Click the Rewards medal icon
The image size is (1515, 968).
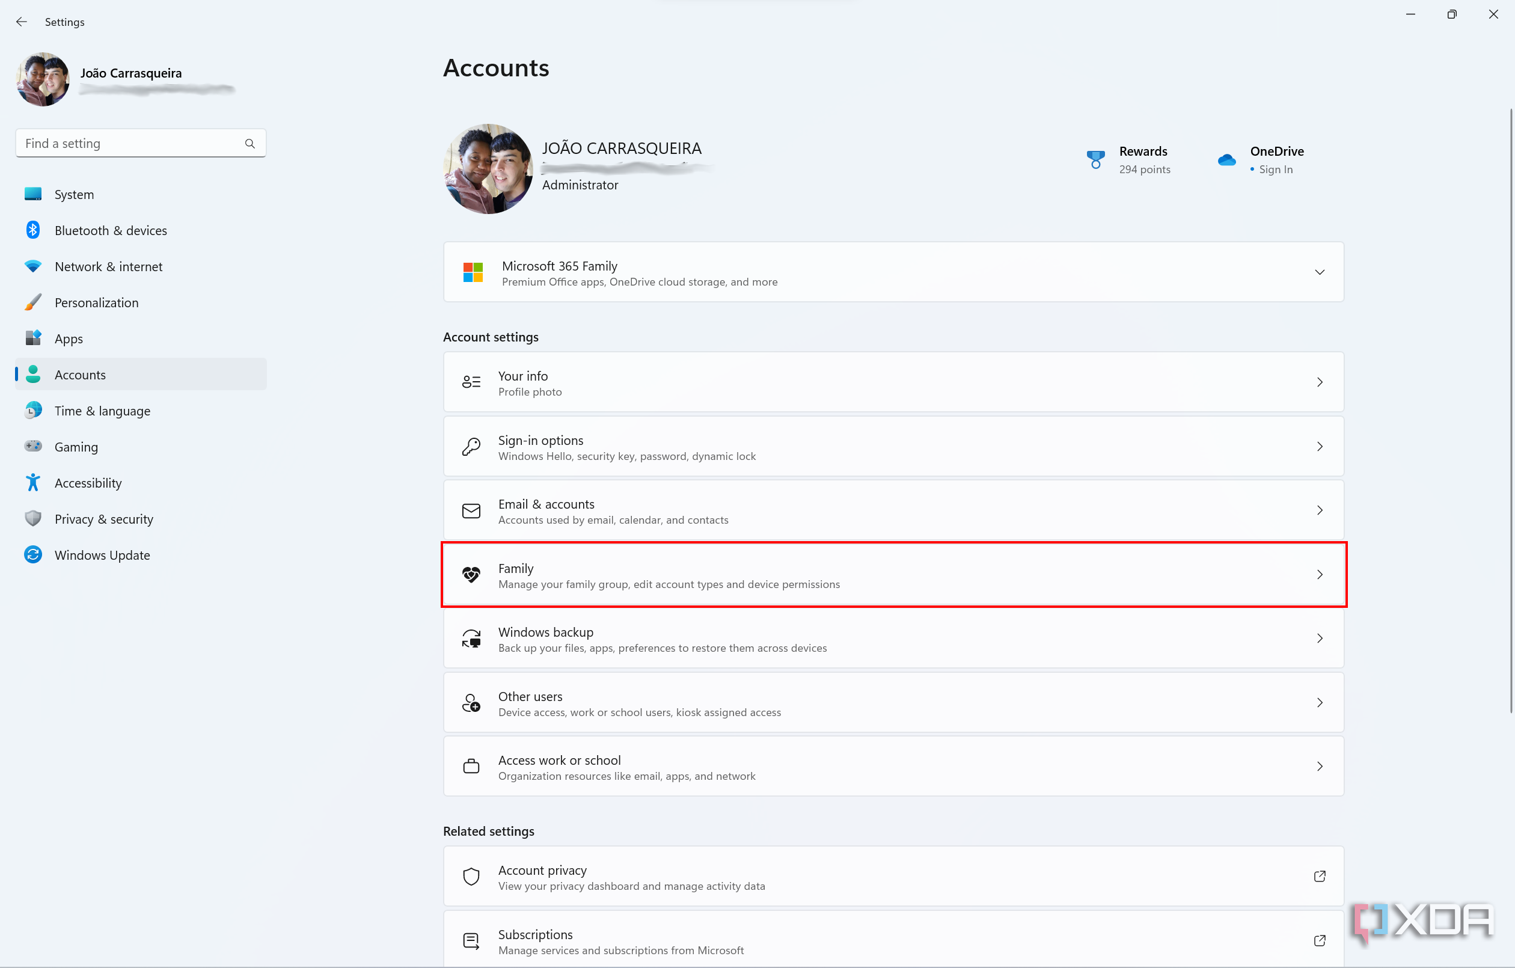point(1095,159)
